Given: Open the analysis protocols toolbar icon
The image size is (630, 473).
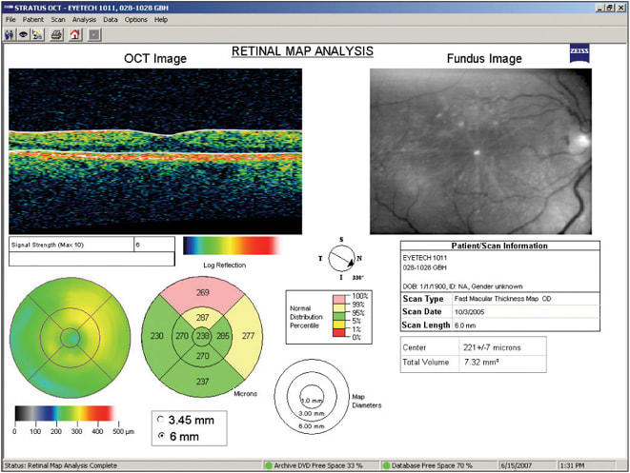Looking at the screenshot, I should coord(38,35).
